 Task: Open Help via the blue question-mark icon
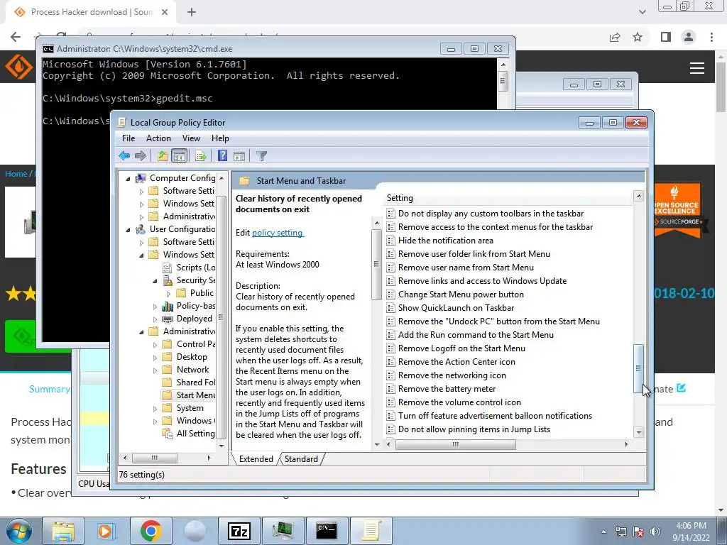coord(222,155)
